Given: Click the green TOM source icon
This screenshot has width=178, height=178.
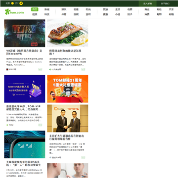Looking at the screenshot, I should click(x=7, y=125).
